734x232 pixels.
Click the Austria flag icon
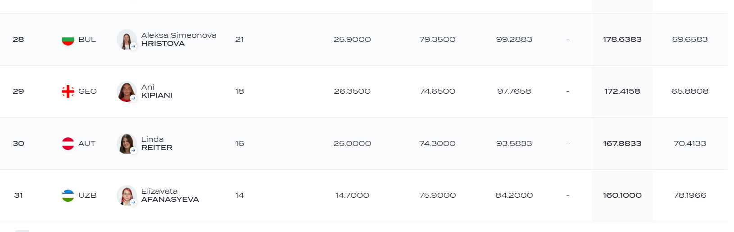pyautogui.click(x=68, y=144)
